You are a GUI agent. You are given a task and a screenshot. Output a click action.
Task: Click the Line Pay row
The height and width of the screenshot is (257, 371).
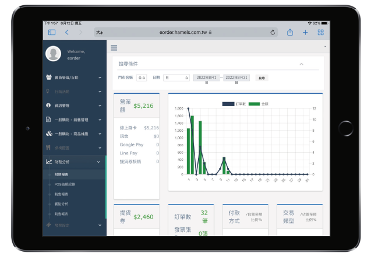click(x=139, y=153)
